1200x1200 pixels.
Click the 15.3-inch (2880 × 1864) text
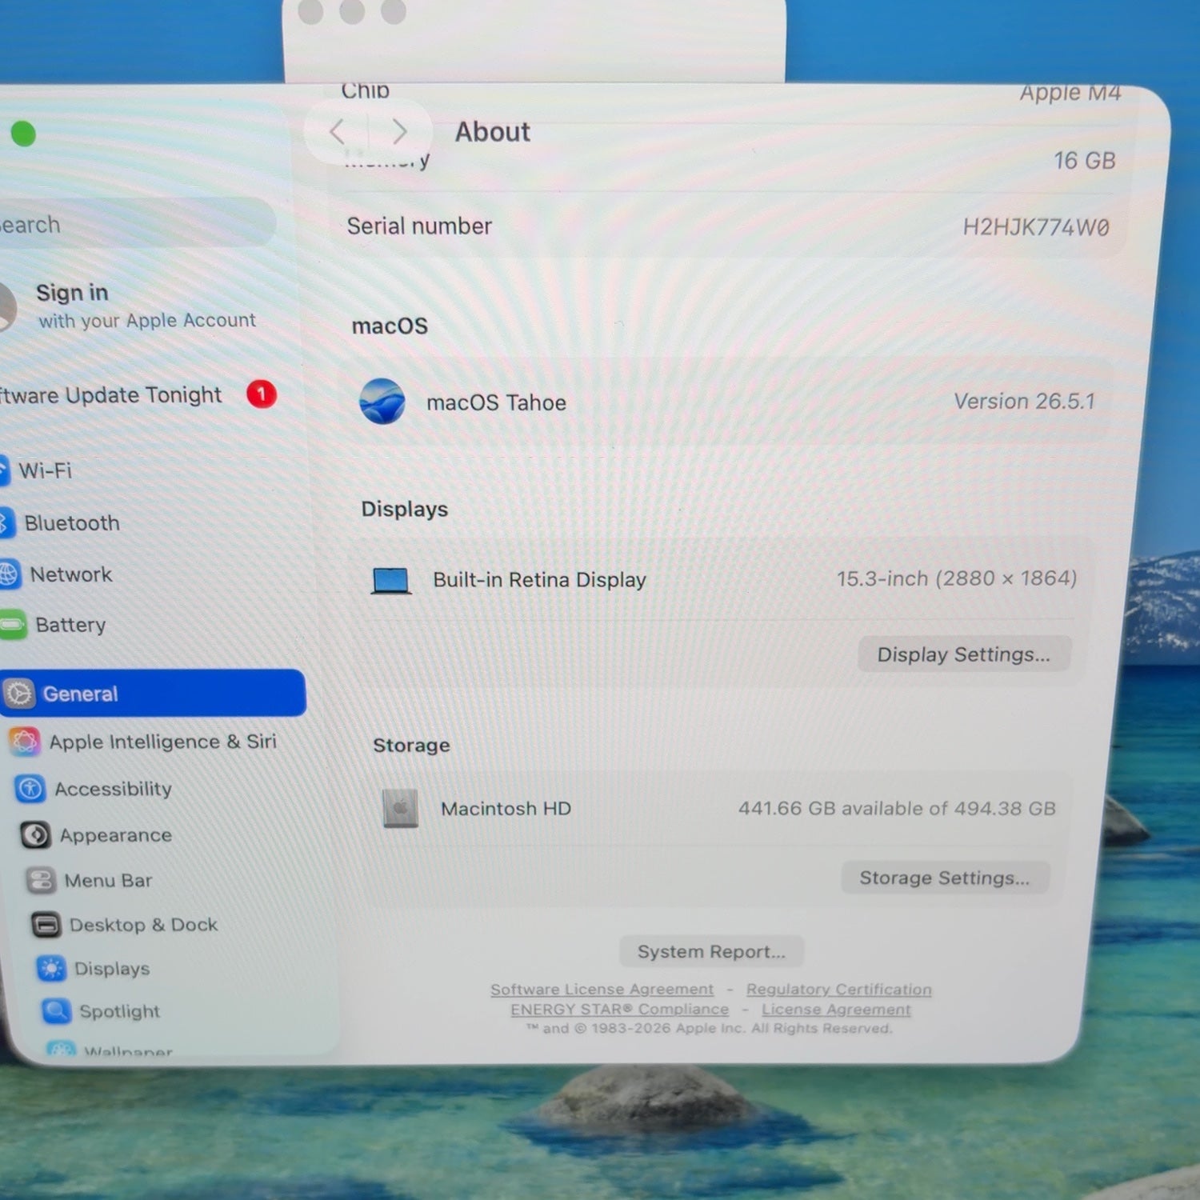tap(957, 578)
